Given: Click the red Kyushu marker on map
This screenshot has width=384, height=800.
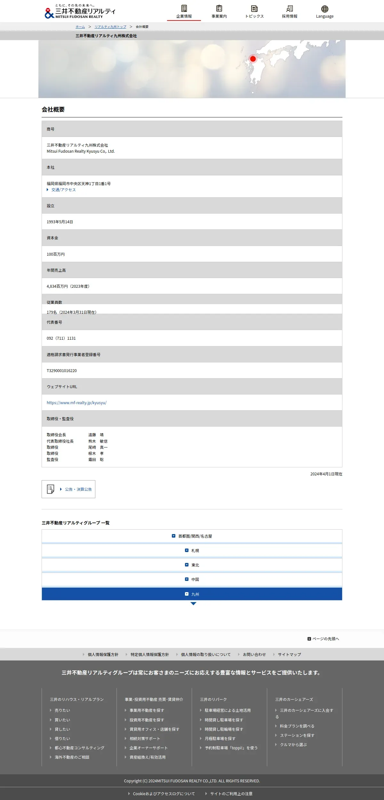Looking at the screenshot, I should pos(253,59).
